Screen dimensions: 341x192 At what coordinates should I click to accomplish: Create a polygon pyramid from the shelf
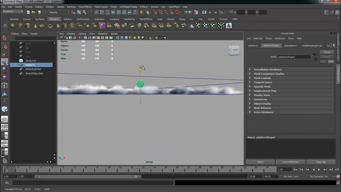point(58,26)
